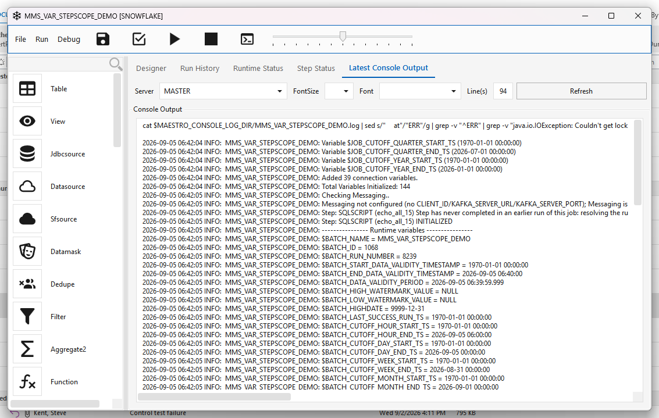659x418 pixels.
Task: Click the $BATCH_HIGHDATE = 9999-12-31 line
Action: [x=283, y=308]
